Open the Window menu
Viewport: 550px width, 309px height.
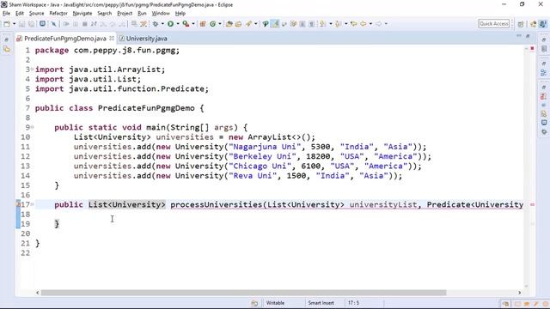(161, 14)
